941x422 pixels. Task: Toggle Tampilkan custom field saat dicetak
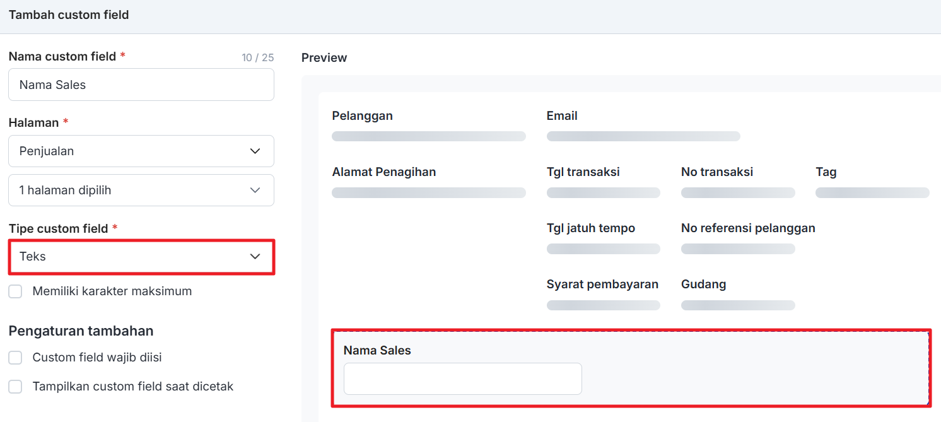pyautogui.click(x=15, y=387)
